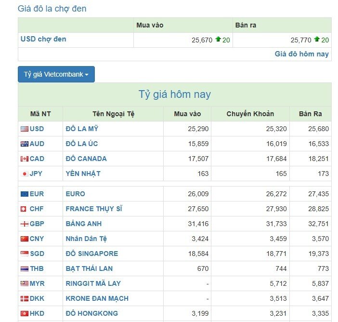Viewport: 338px width, 322px height.
Task: Click the Malaysian flag icon beside MYR
Action: pyautogui.click(x=25, y=283)
